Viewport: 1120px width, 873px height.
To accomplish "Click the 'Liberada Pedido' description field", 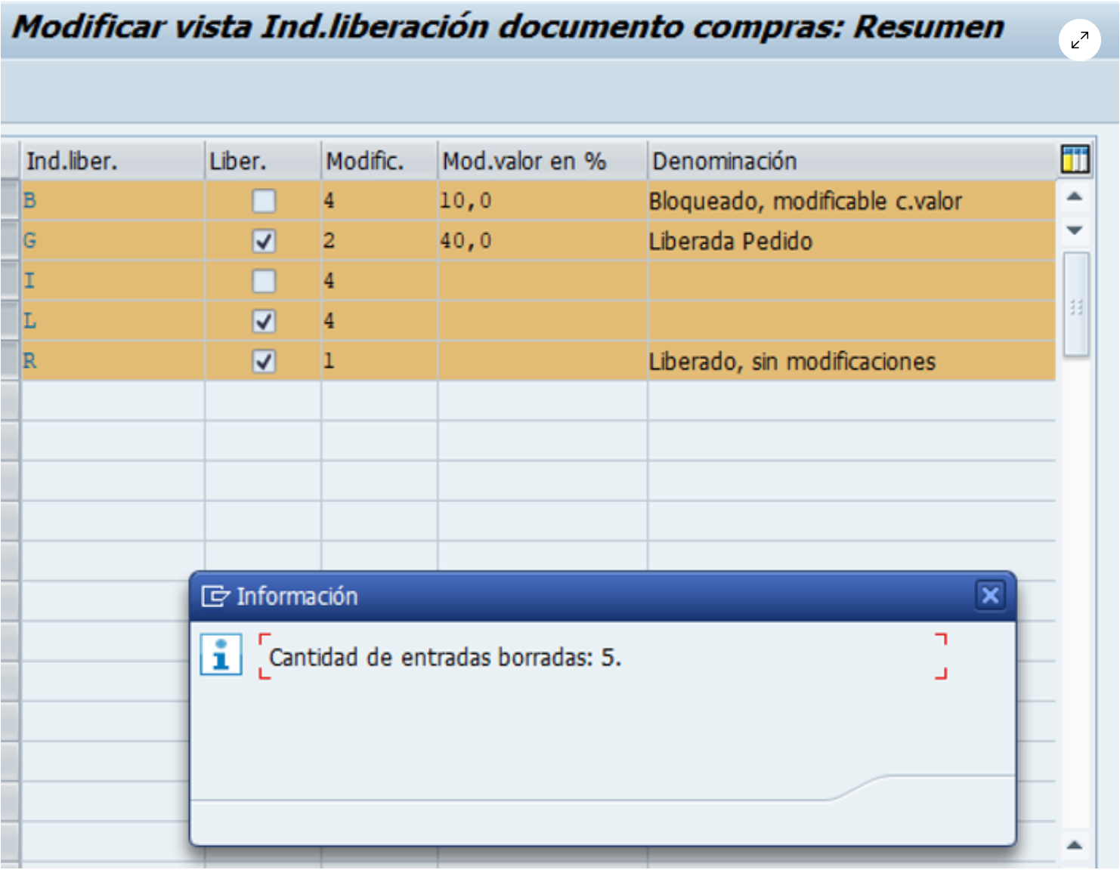I will click(x=730, y=242).
